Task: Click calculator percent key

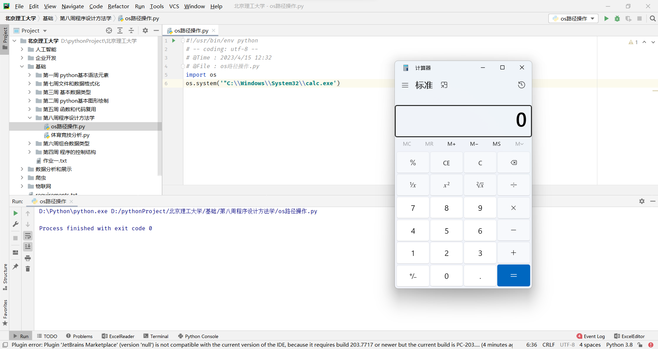Action: pos(413,163)
